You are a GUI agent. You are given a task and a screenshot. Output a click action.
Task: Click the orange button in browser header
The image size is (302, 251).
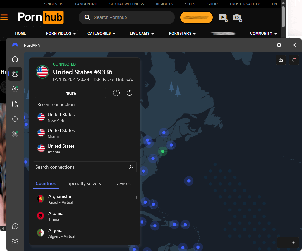point(196,17)
